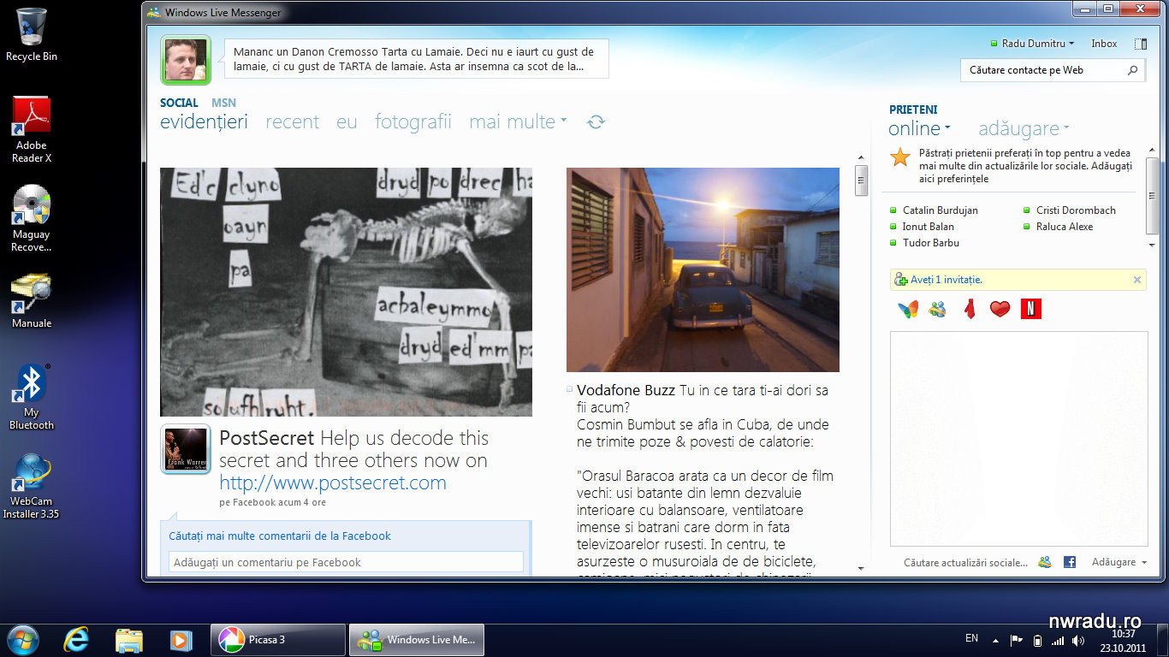This screenshot has height=657, width=1169.
Task: Open the bottom 'Adăugare' dropdown
Action: tap(1119, 562)
